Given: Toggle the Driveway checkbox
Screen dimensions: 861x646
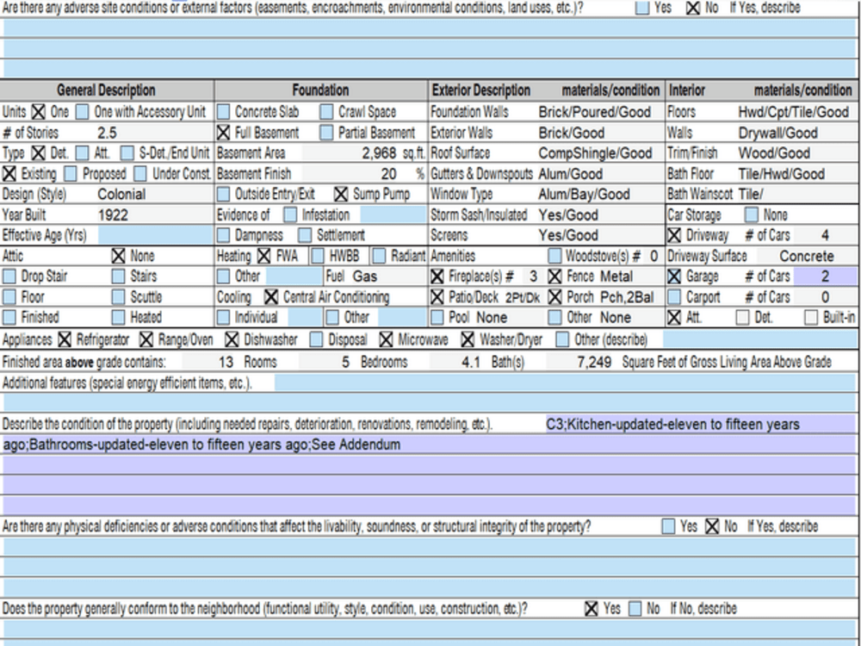Looking at the screenshot, I should (x=674, y=235).
